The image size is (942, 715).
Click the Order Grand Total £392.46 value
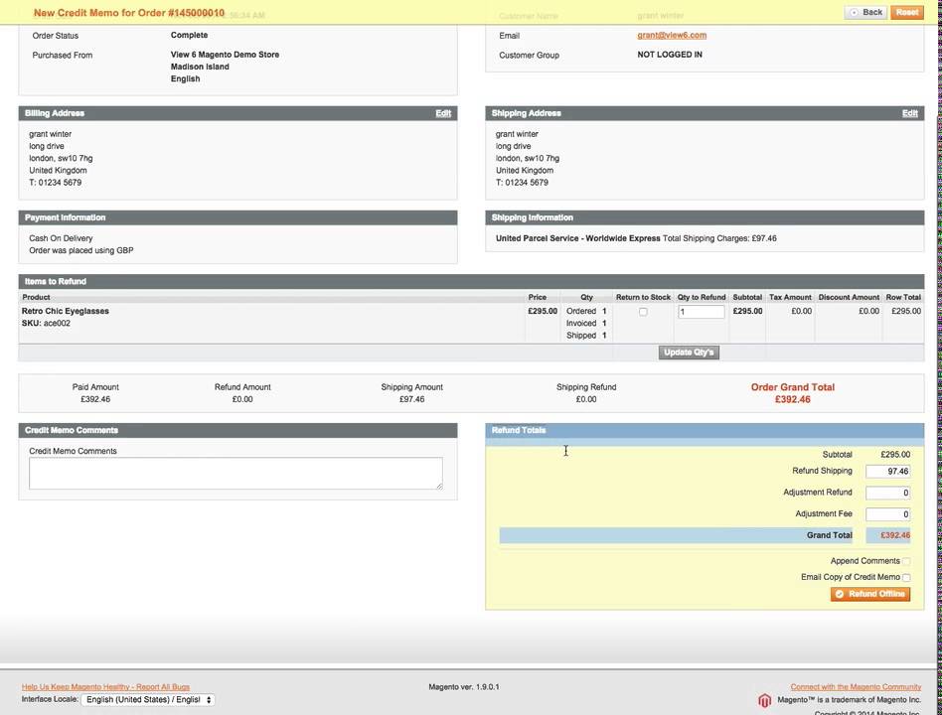click(792, 399)
